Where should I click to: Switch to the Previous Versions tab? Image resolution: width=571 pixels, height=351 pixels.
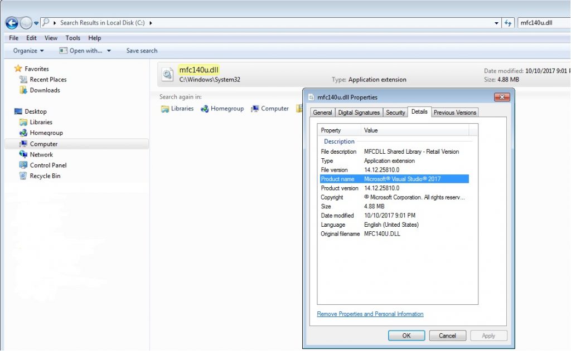(x=455, y=113)
